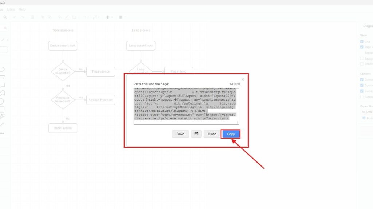The image size is (373, 209).
Task: Click the redo arrow in toolbar
Action: click(23, 17)
